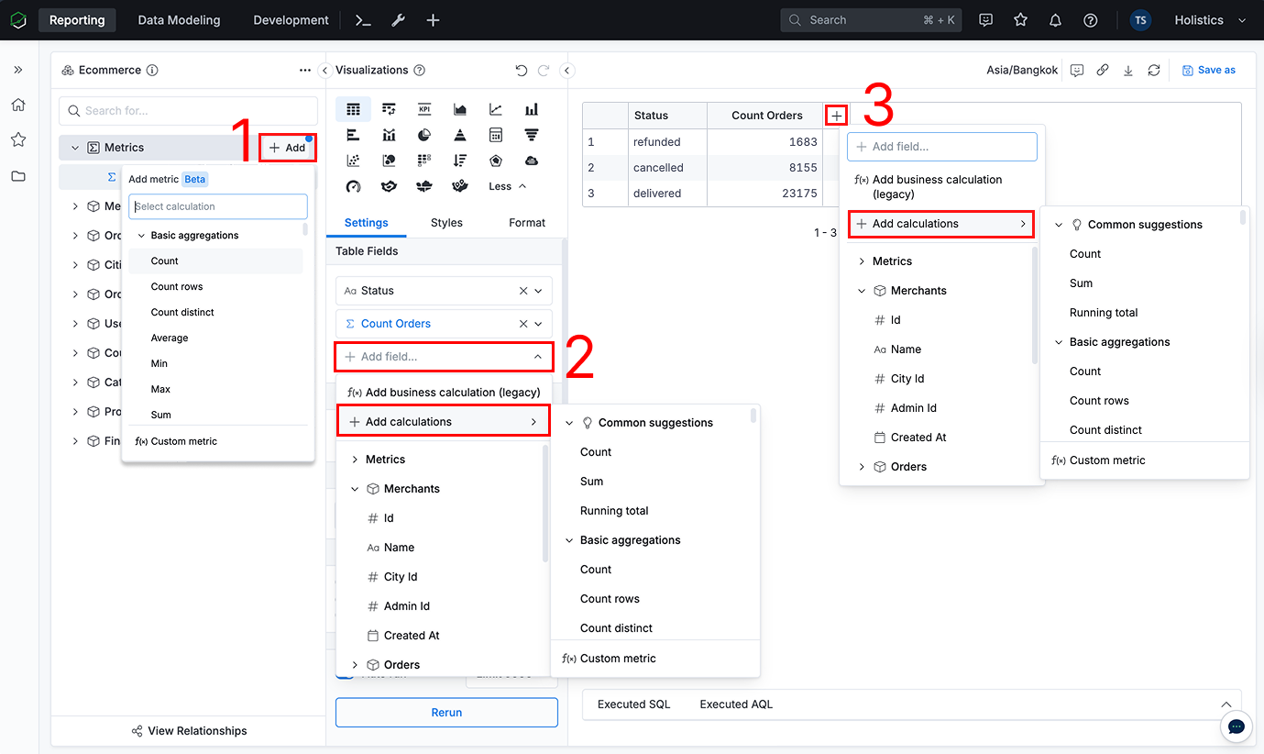Screen dimensions: 1264x754
Task: Choose Running total in Common suggestions
Action: click(614, 511)
